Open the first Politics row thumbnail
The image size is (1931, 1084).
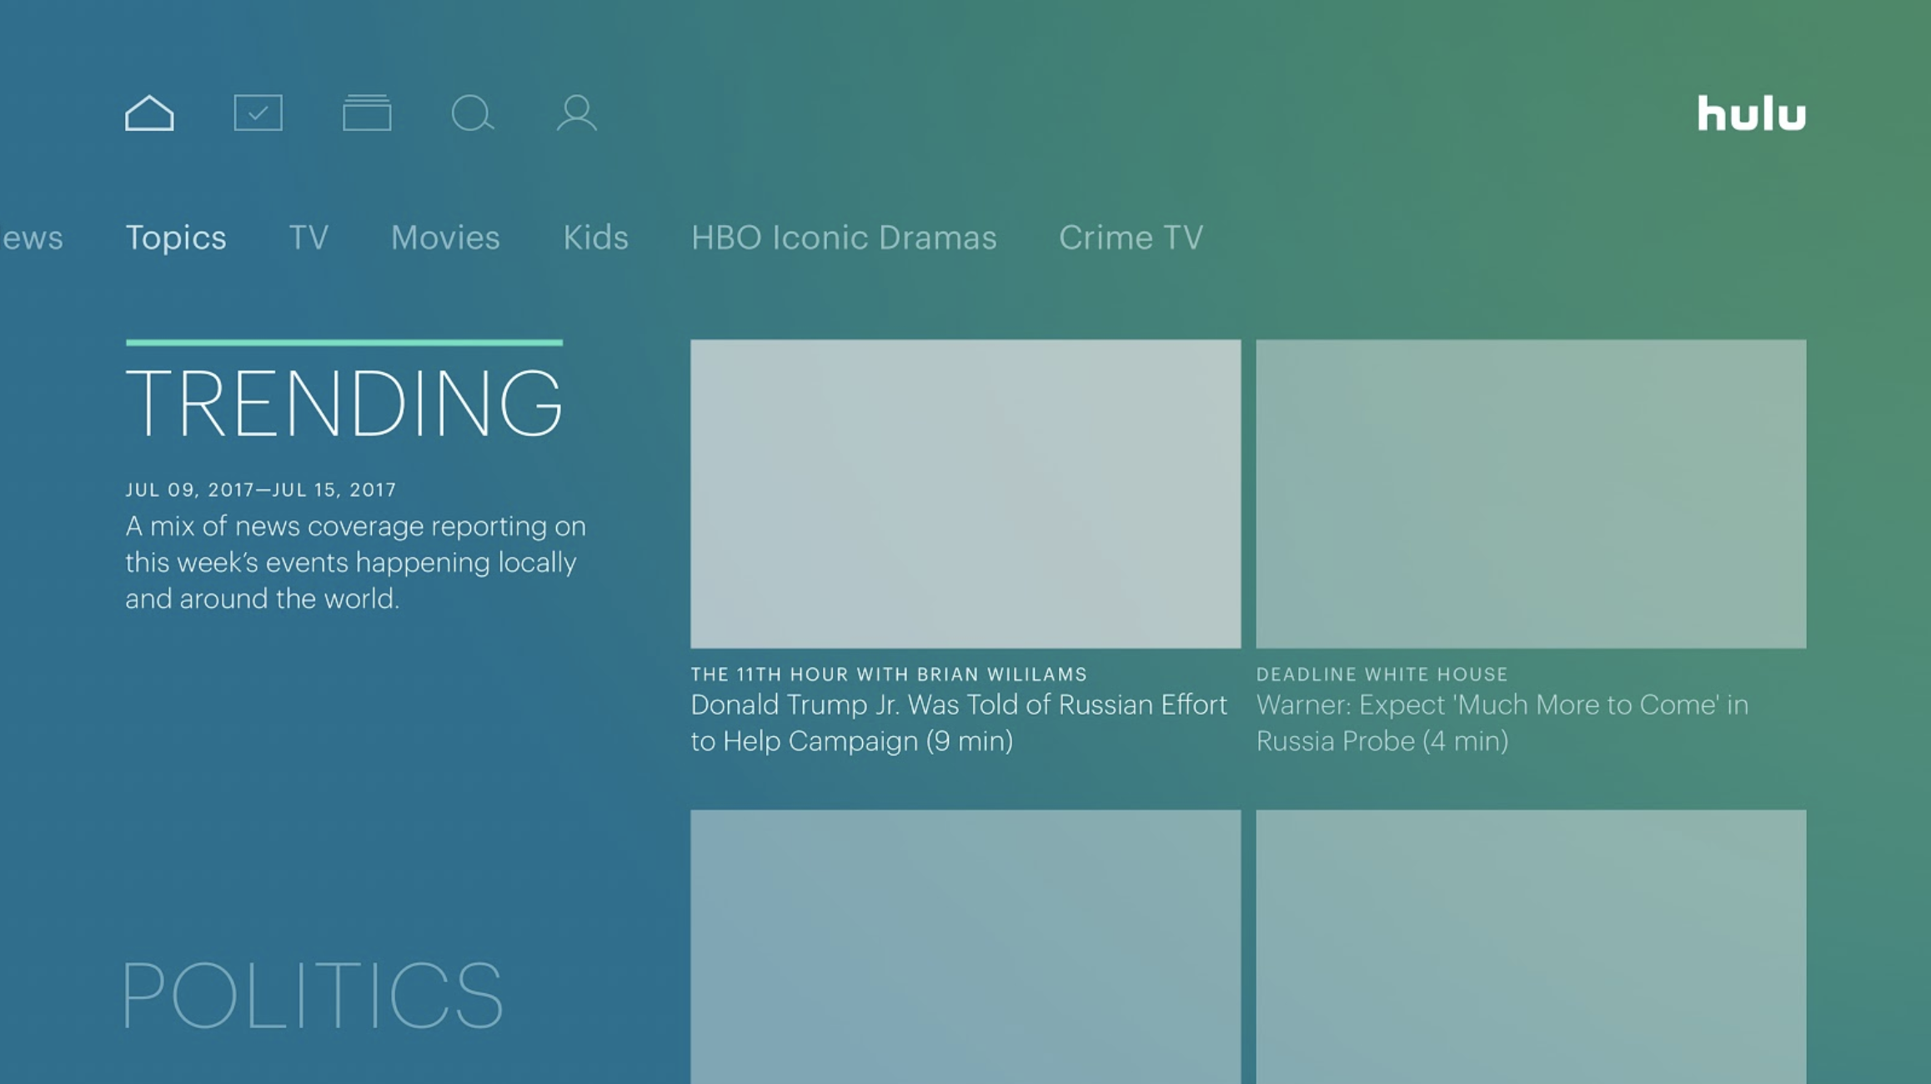coord(965,946)
